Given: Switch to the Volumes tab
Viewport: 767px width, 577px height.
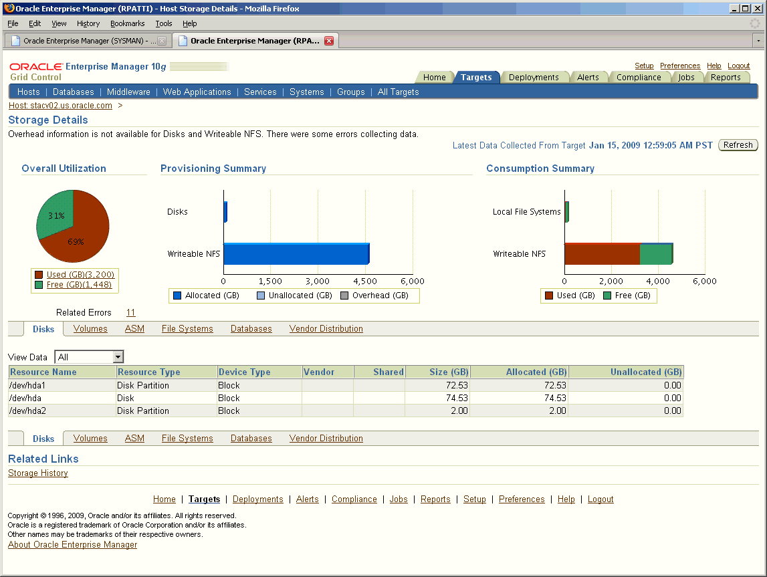Looking at the screenshot, I should pos(90,328).
